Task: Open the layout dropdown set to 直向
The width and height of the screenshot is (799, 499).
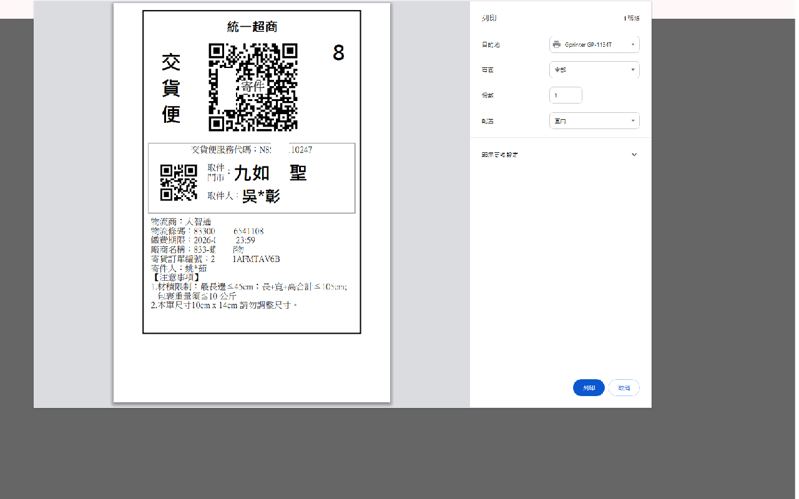Action: [594, 120]
